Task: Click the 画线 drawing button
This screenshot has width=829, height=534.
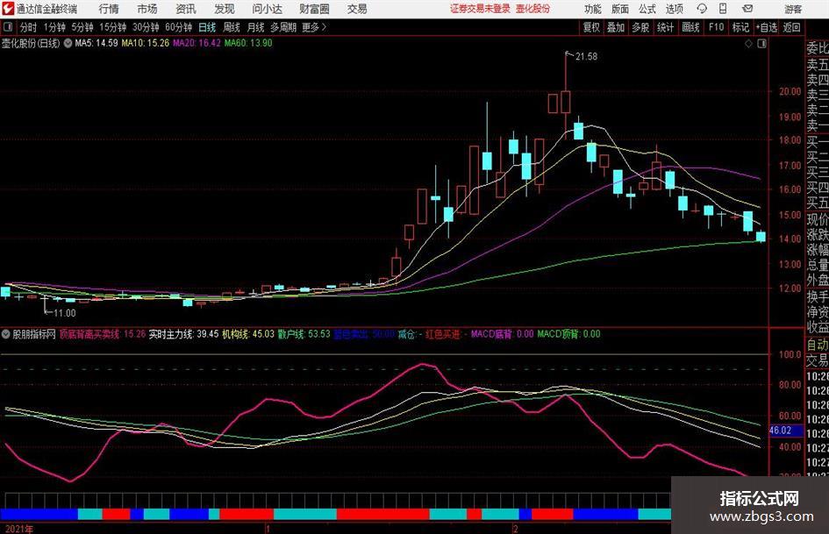Action: [690, 27]
